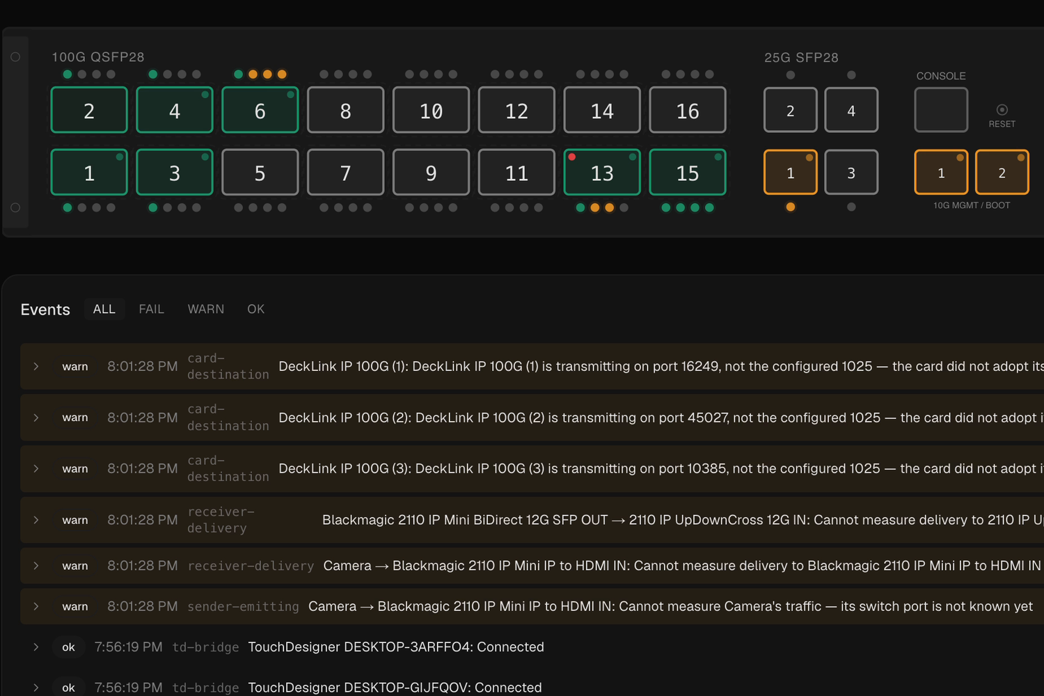Select 100G QSFP28 port 13
Viewport: 1044px width, 696px height.
coord(602,172)
